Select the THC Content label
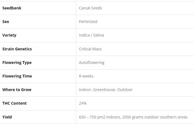 (x=14, y=103)
